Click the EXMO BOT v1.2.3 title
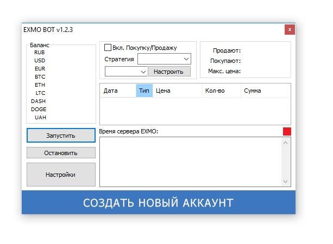 [x=48, y=30]
